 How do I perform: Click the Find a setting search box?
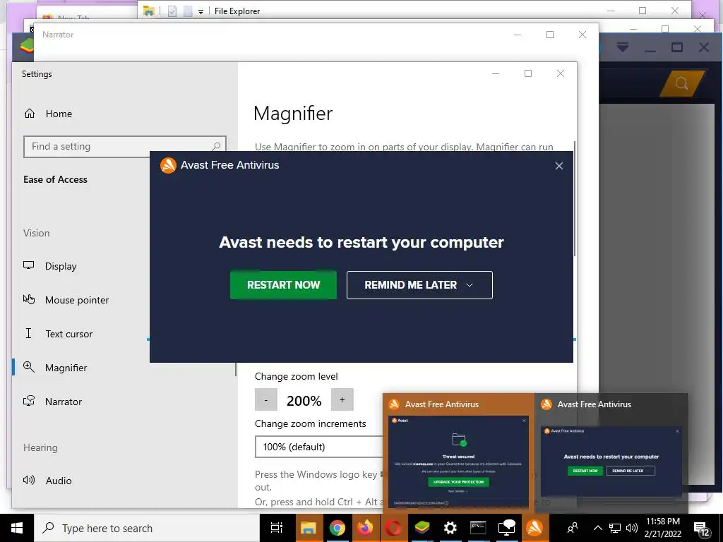(x=124, y=147)
